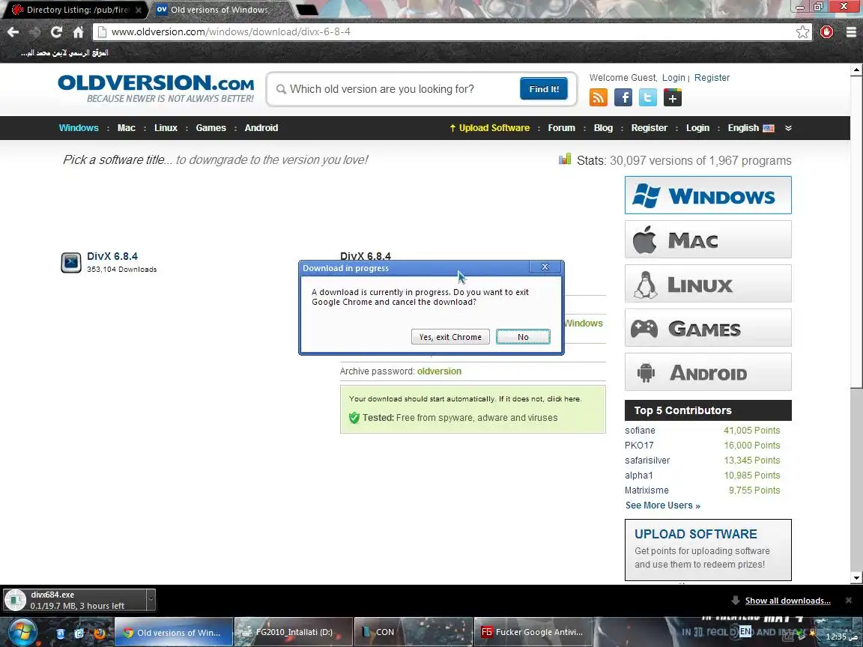Select the Windows platform banner
The image size is (863, 647).
tap(708, 195)
